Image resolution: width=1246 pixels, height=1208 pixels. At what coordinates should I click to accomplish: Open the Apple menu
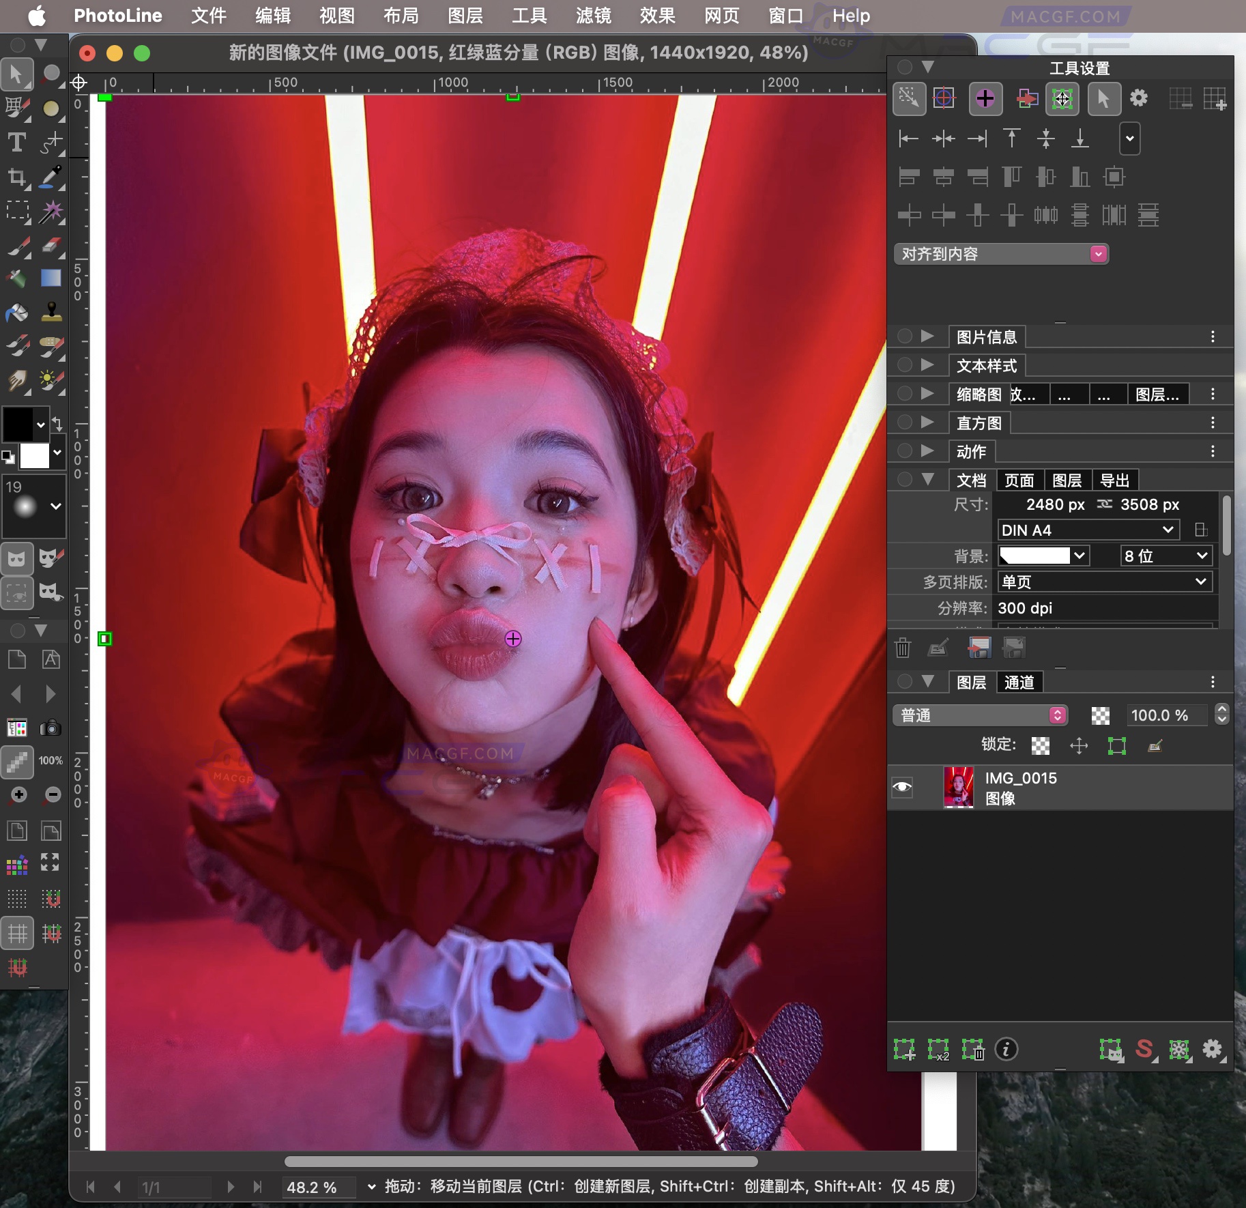pos(37,16)
